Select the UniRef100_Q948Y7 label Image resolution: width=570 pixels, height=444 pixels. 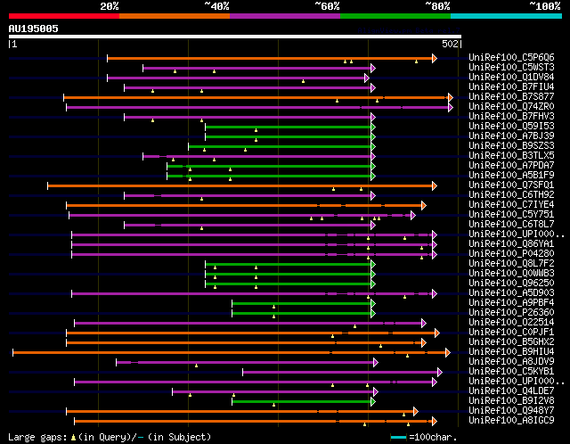coord(511,411)
